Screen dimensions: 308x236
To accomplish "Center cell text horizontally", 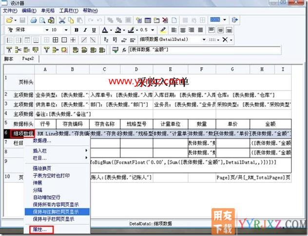I will [x=183, y=30].
